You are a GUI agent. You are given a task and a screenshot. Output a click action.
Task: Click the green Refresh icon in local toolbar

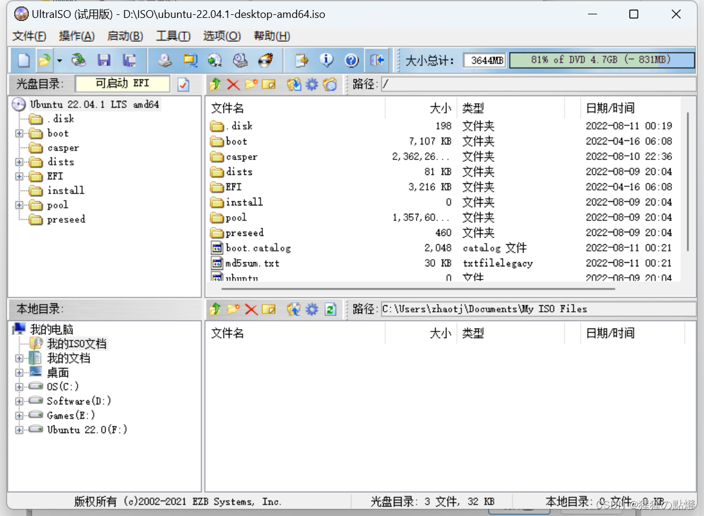pos(330,309)
